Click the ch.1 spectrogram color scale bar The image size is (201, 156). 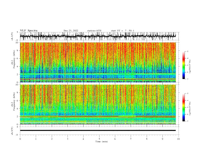tap(183, 65)
